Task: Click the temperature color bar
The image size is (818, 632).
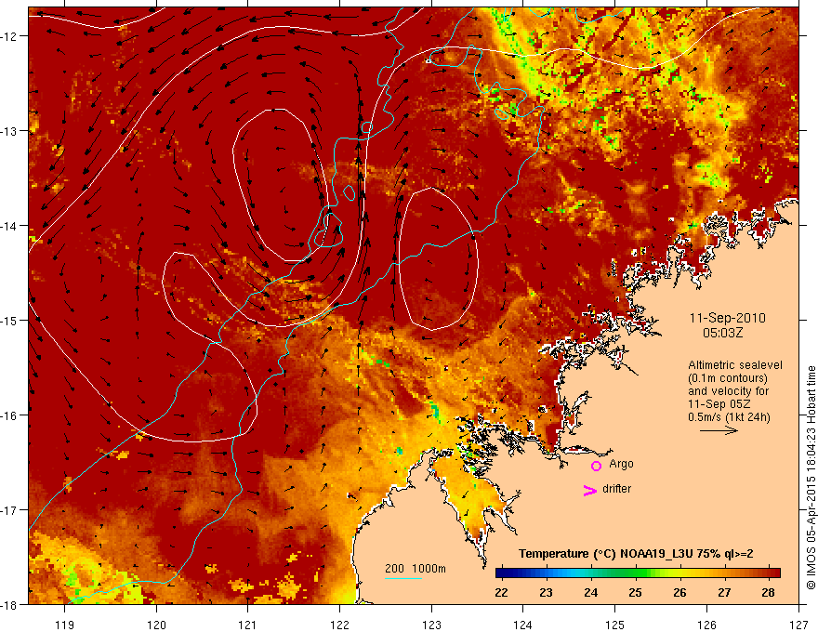Action: coord(638,573)
